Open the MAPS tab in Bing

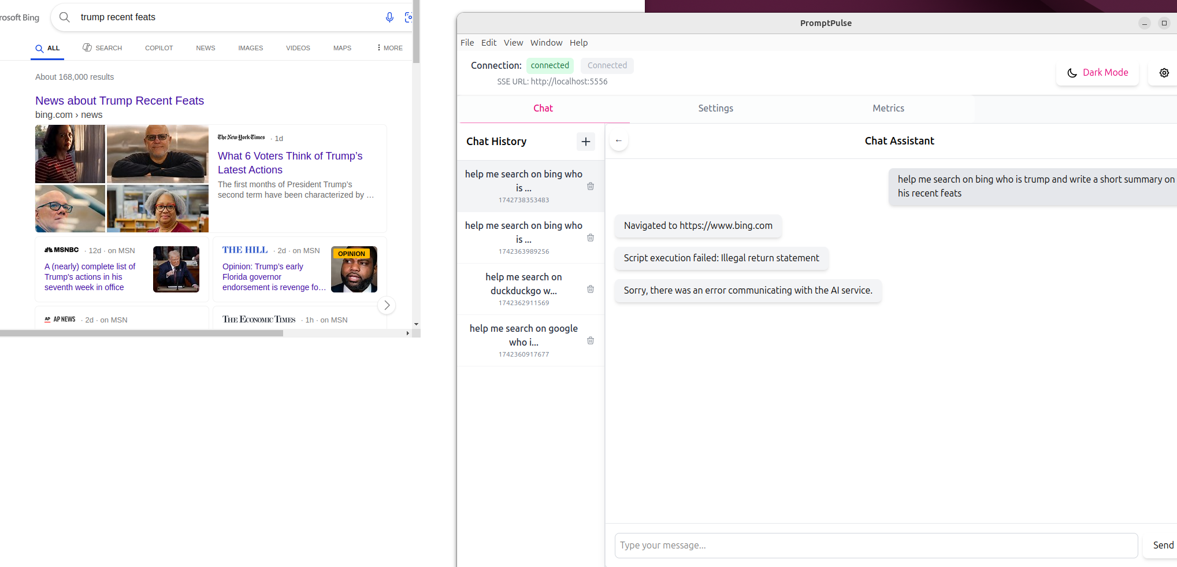pos(342,48)
